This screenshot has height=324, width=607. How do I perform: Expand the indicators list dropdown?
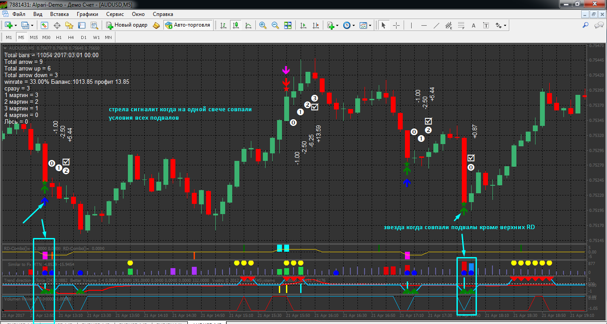pos(337,25)
